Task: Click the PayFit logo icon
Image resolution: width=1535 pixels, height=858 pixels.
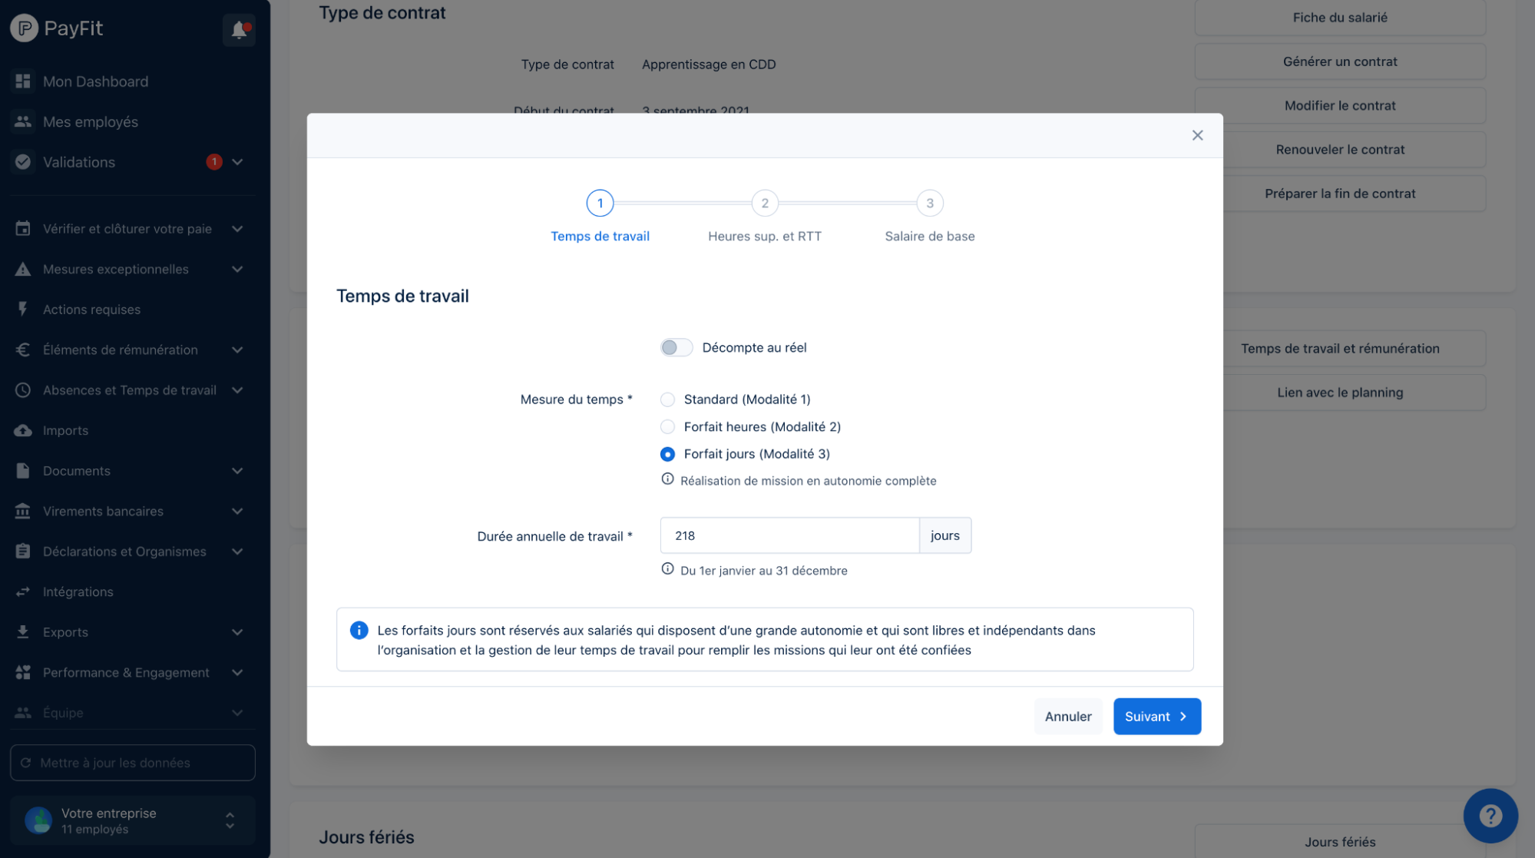Action: [x=24, y=28]
